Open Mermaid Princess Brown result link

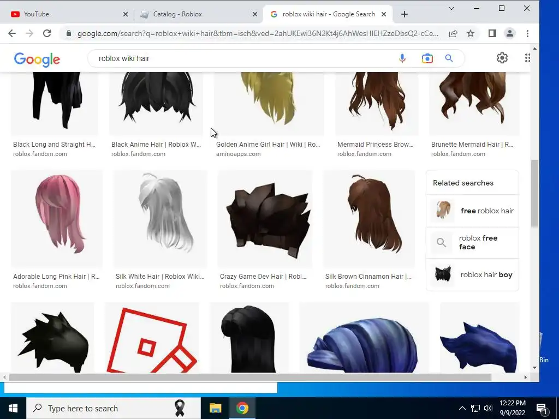[x=376, y=144]
